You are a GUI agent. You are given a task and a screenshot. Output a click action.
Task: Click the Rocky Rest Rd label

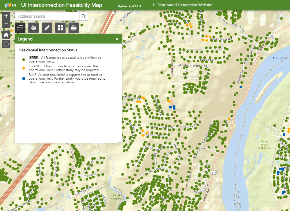coord(221,39)
